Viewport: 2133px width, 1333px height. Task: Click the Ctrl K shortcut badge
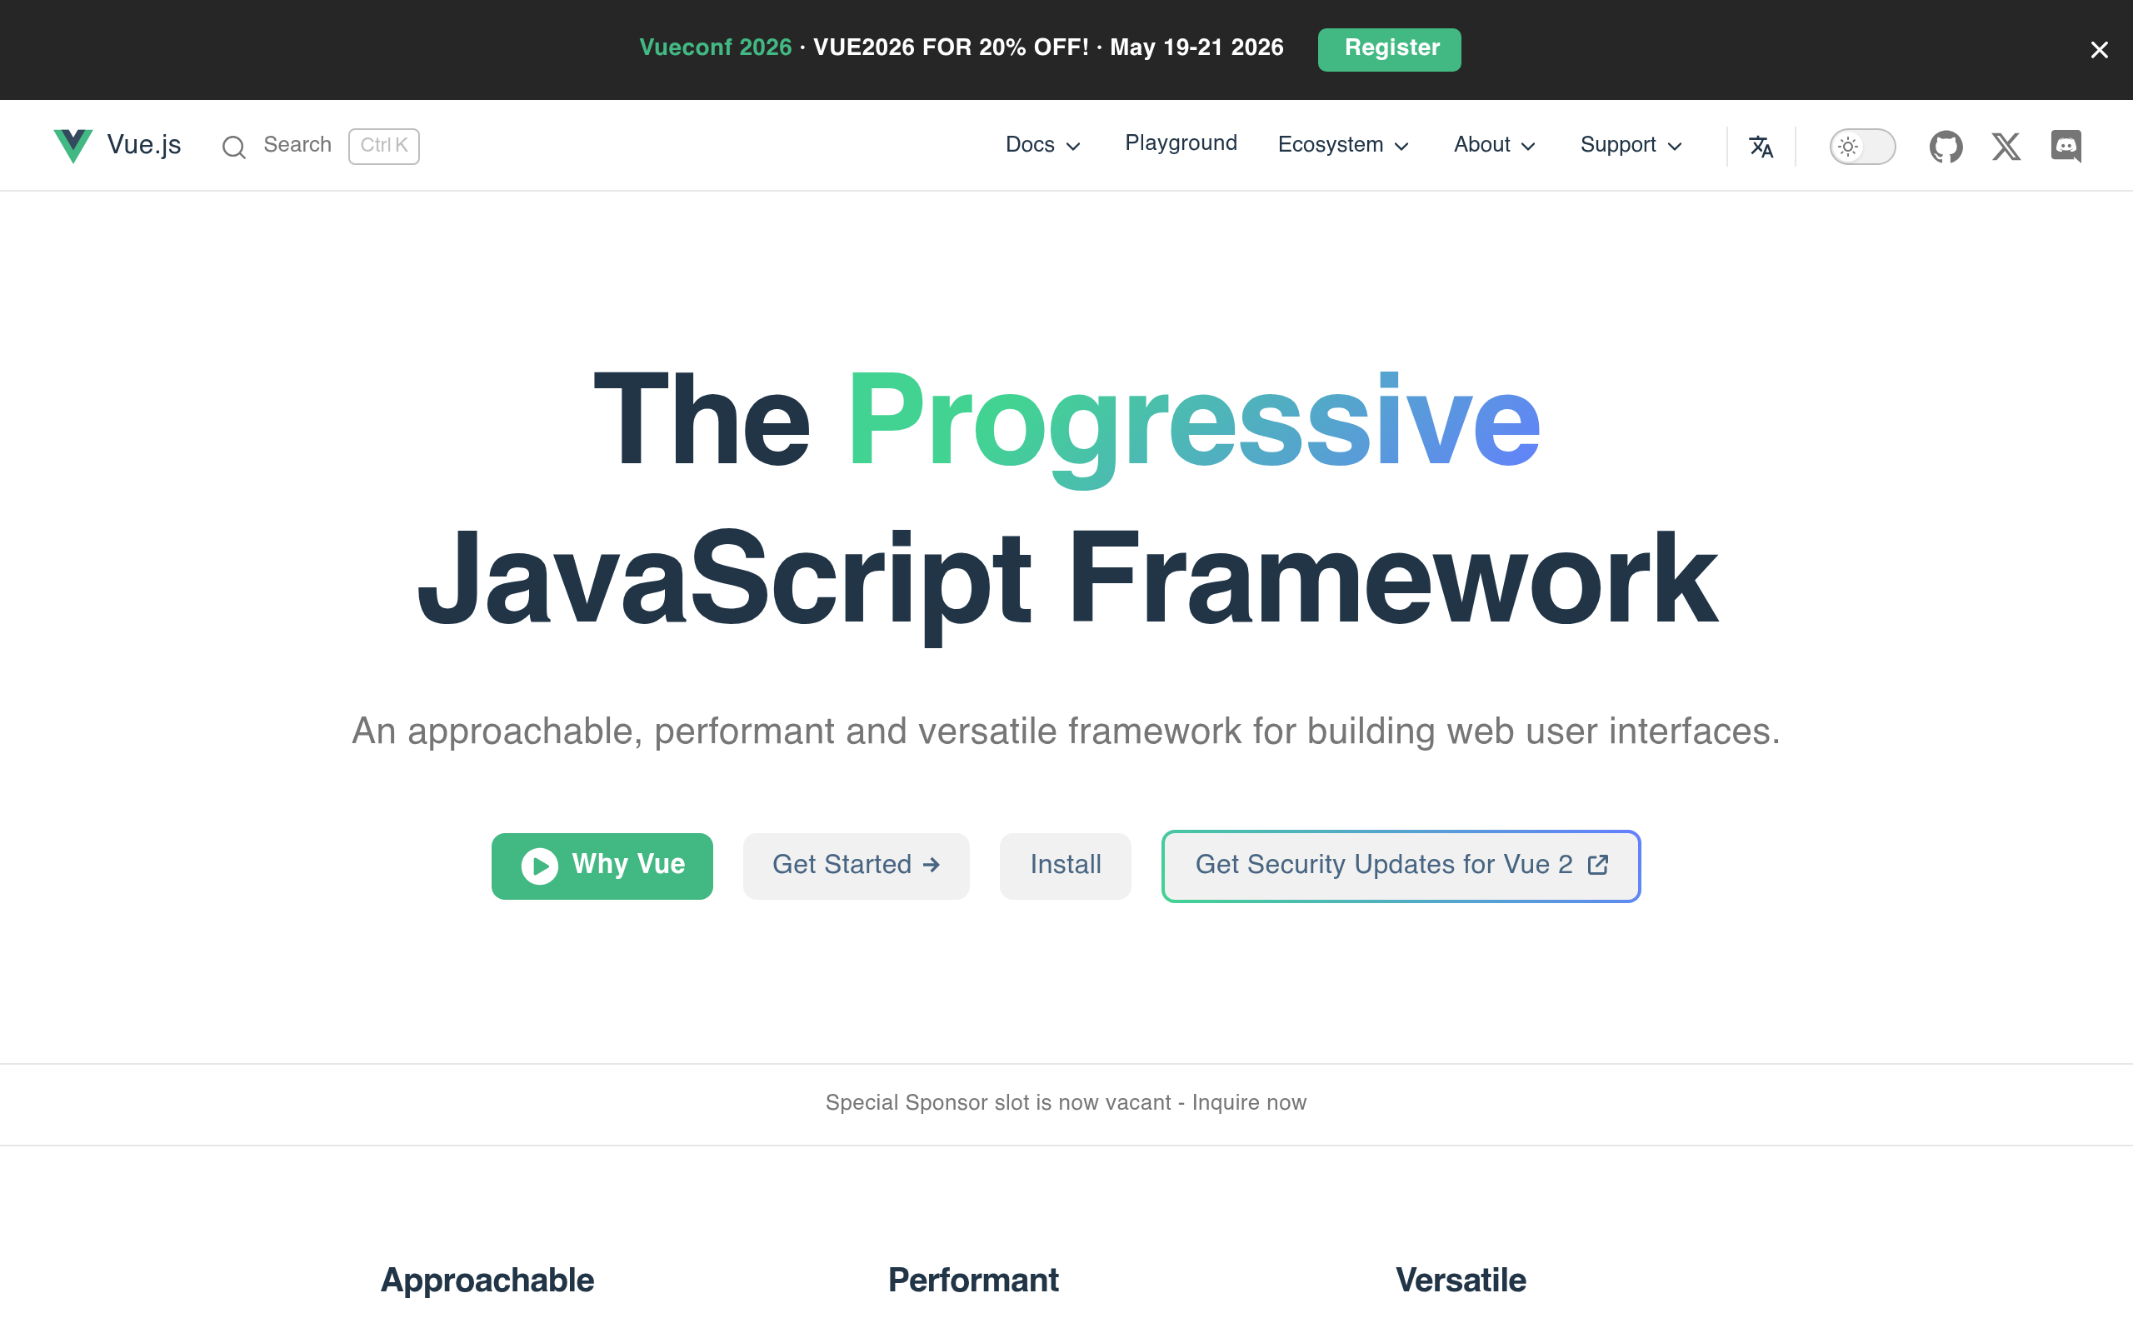coord(383,146)
